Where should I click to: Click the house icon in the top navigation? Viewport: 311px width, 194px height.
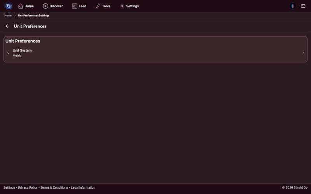(21, 6)
